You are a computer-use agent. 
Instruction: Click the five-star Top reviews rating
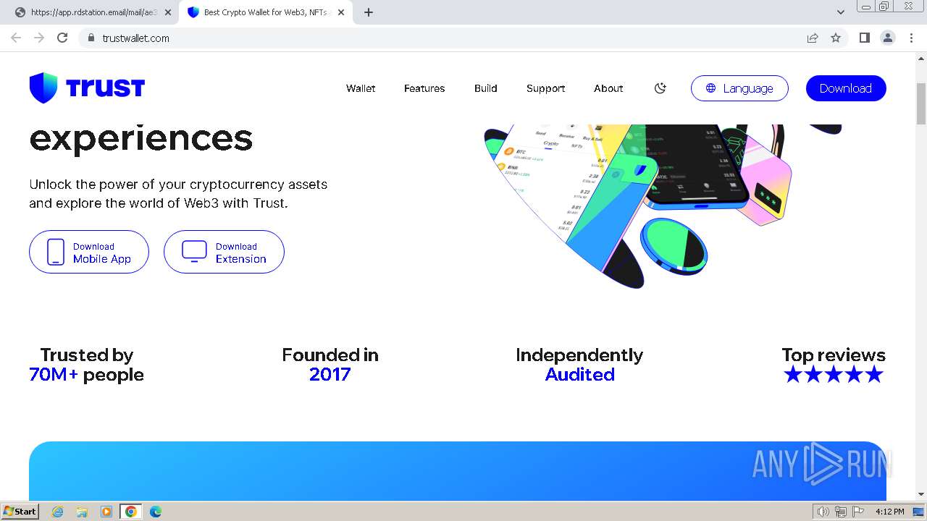pos(834,374)
